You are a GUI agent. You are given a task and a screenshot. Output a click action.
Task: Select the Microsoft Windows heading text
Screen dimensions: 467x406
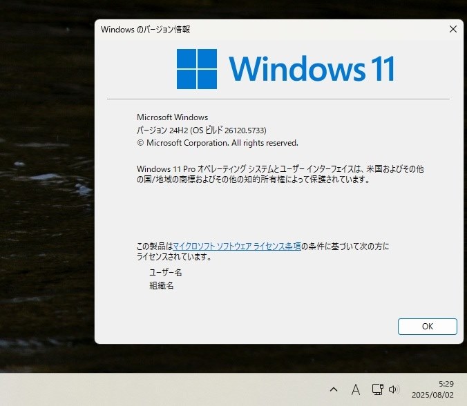point(173,117)
